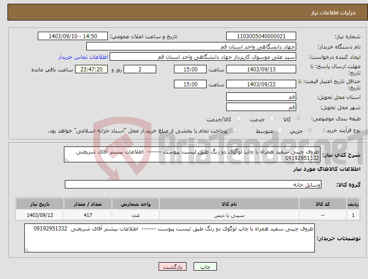Click the واحد شمارش column header
Image resolution: width=368 pixels, height=279 pixels.
tap(136, 204)
